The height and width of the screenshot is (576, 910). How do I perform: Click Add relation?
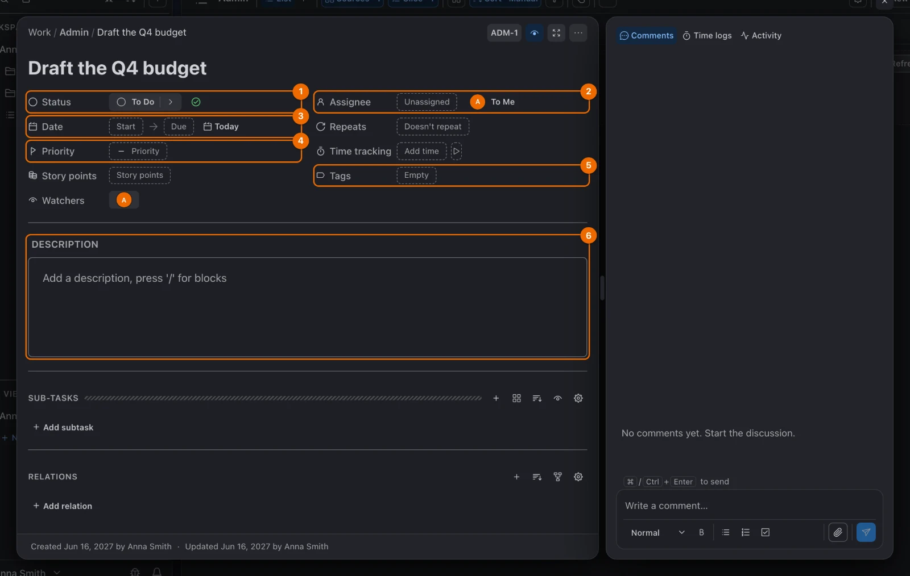point(63,506)
